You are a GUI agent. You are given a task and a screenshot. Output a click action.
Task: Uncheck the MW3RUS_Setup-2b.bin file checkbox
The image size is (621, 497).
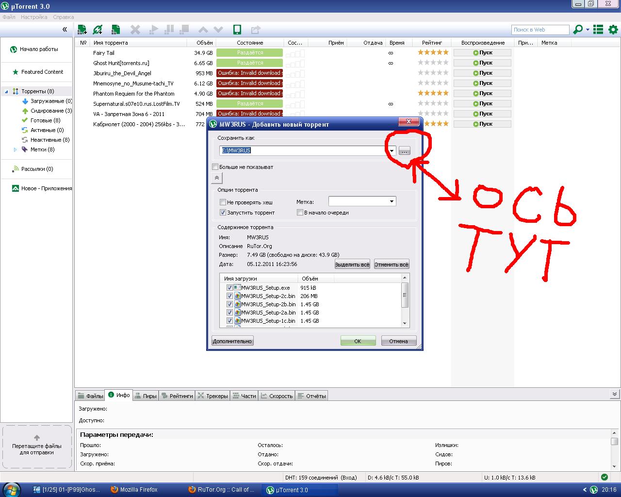tap(229, 304)
